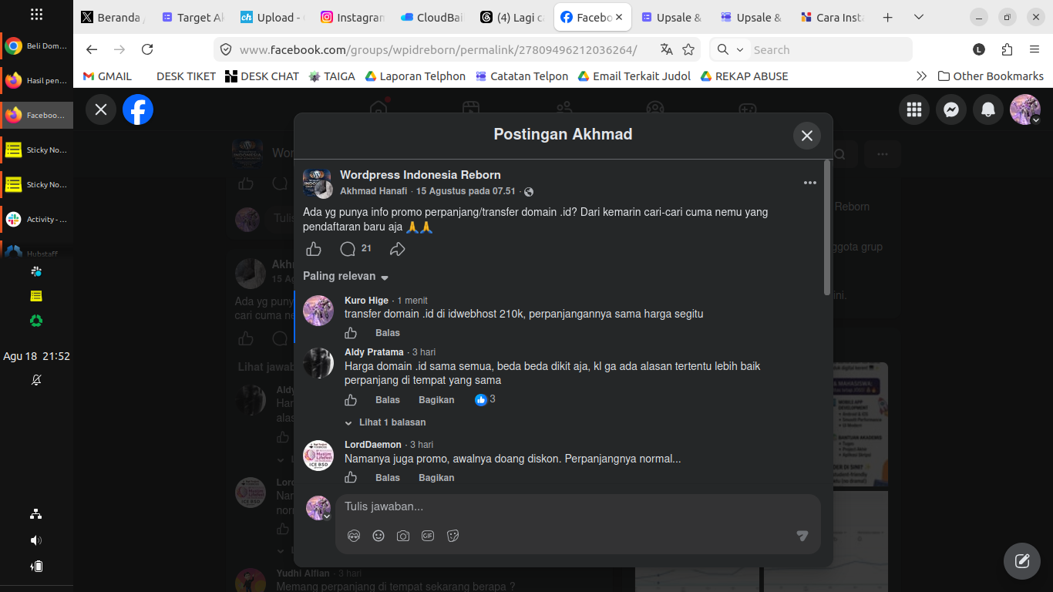The image size is (1053, 592).
Task: Open the "Laporan Telphon" bookmark
Action: coord(415,76)
